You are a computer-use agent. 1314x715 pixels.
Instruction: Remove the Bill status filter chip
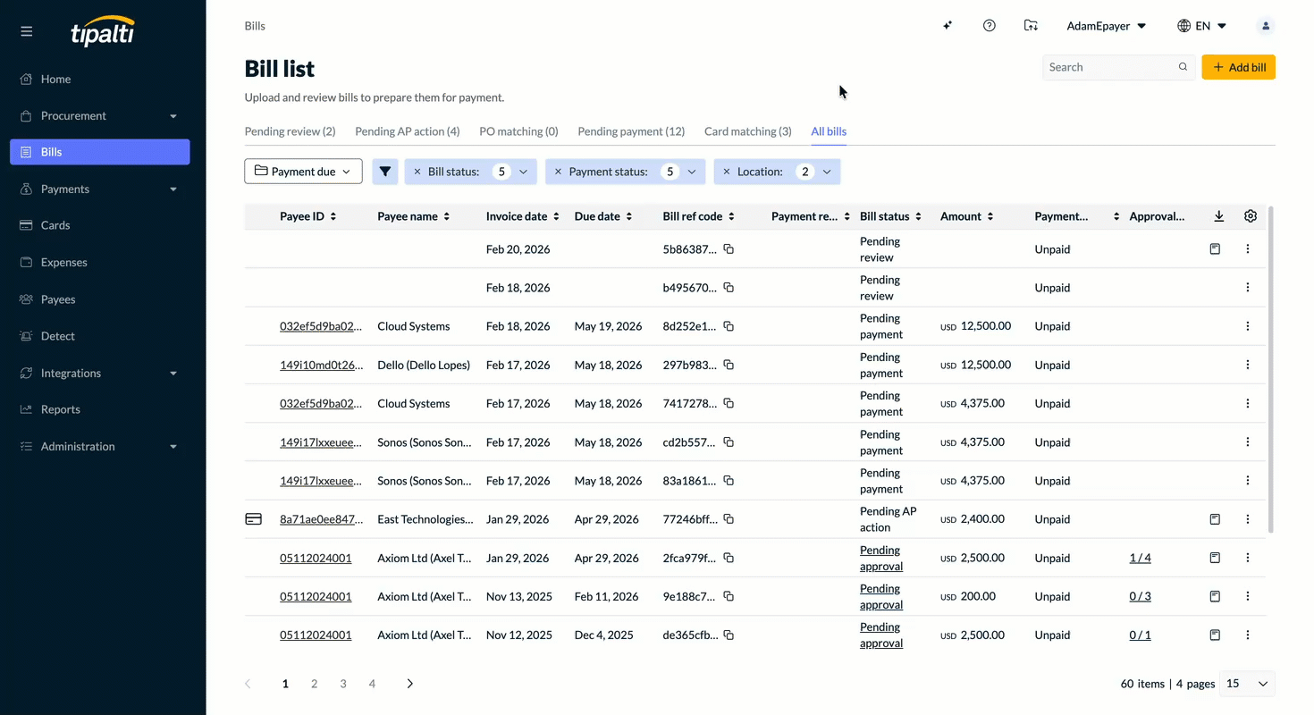tap(417, 172)
